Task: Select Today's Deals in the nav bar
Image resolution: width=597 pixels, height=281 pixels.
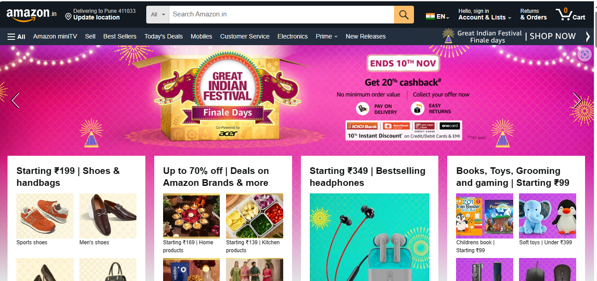Action: pos(164,36)
